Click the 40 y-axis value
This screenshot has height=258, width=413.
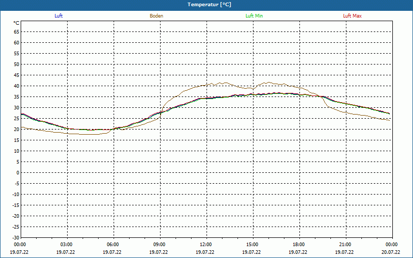pos(17,86)
